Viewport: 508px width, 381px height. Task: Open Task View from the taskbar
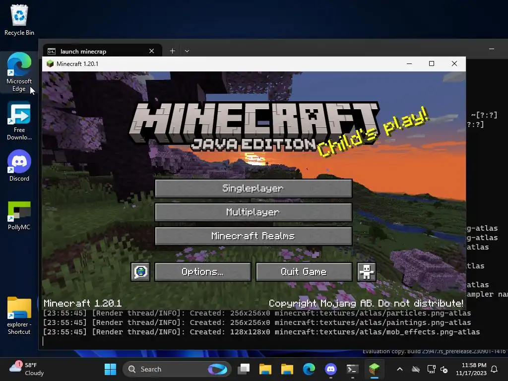click(244, 369)
